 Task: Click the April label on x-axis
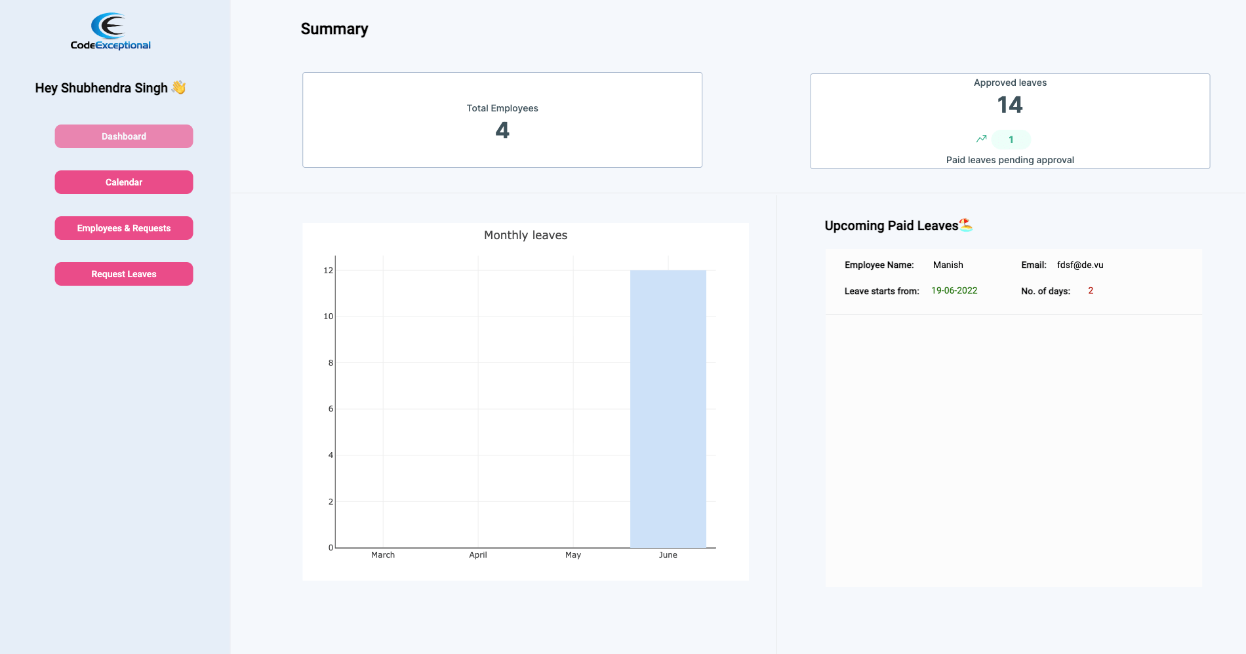[x=478, y=555]
